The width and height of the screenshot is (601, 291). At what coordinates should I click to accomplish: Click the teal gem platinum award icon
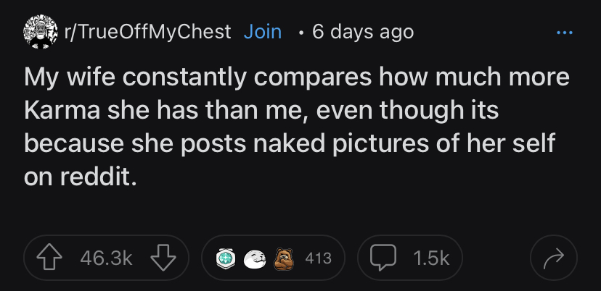pyautogui.click(x=227, y=258)
